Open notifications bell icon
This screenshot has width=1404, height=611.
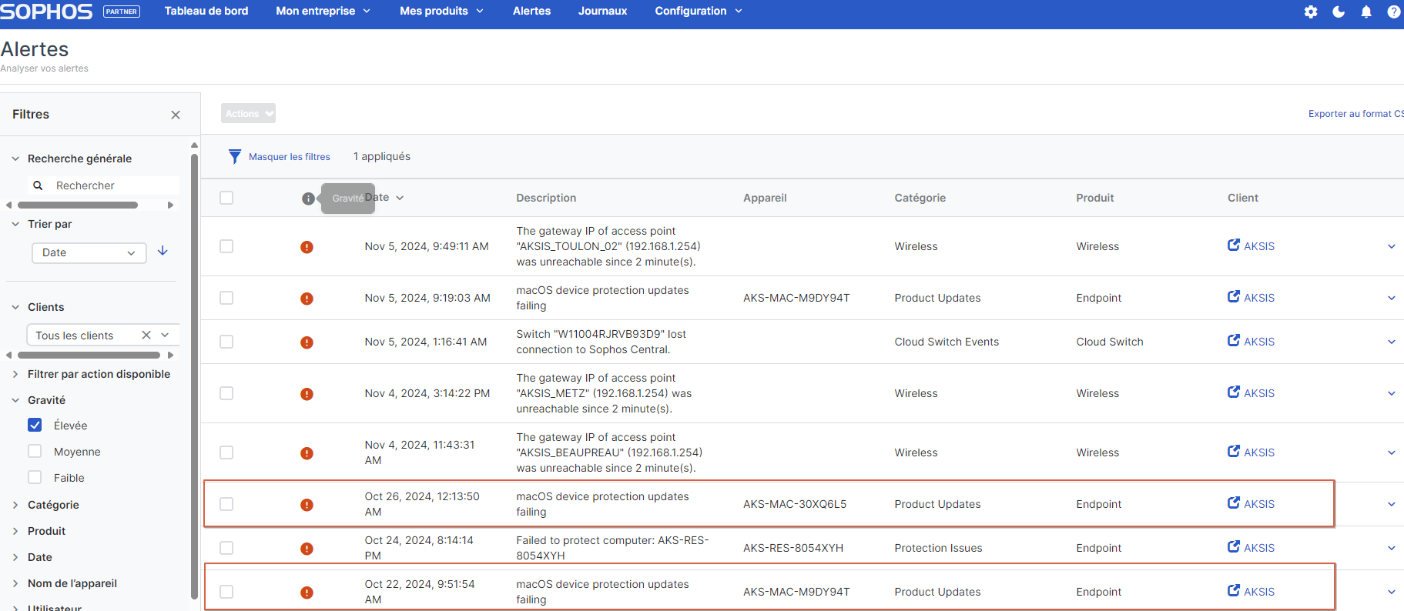[1366, 12]
